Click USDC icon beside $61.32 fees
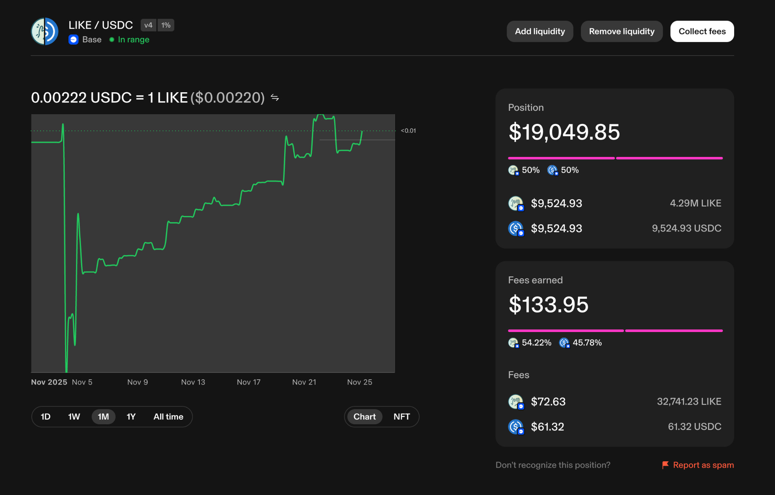Screen dimensions: 775x495 [515, 427]
